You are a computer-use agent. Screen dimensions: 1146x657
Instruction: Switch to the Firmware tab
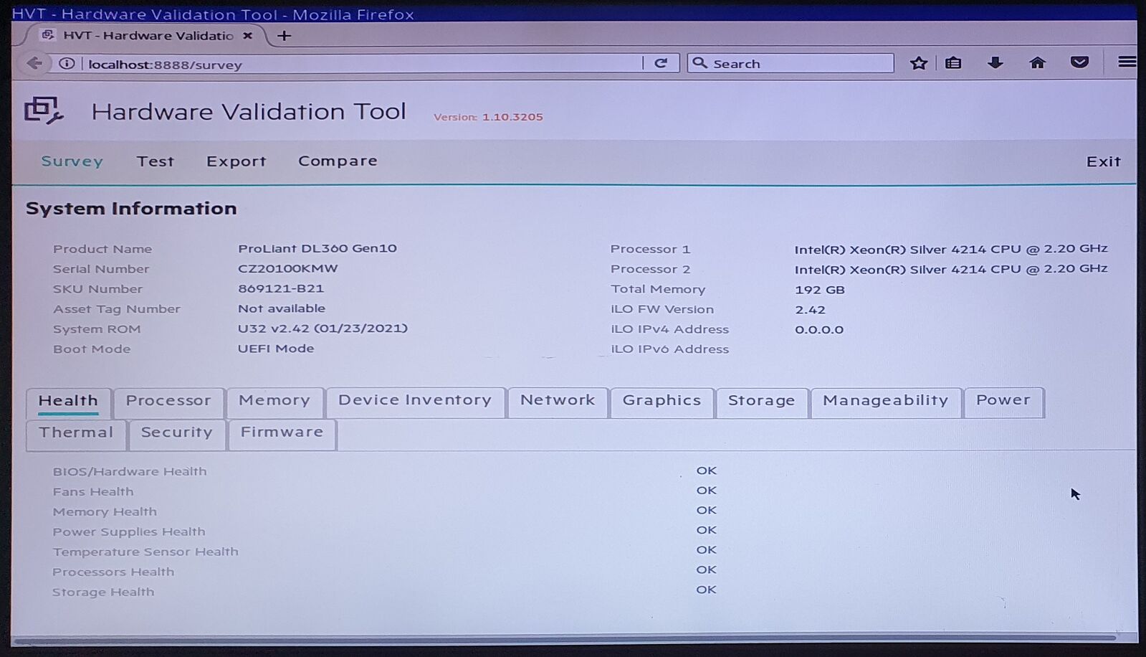[282, 433]
